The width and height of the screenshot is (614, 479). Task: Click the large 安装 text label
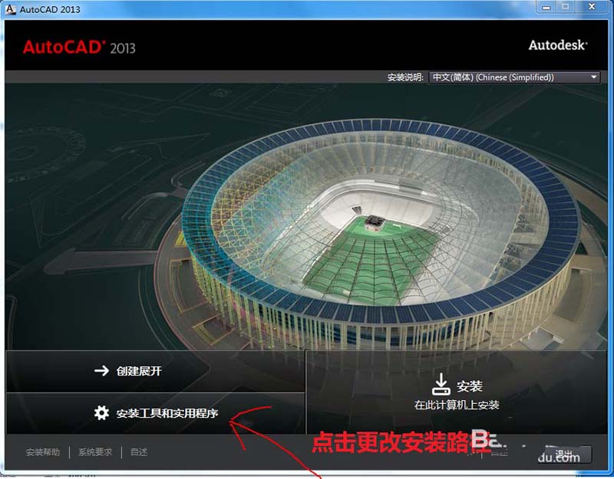pyautogui.click(x=469, y=386)
